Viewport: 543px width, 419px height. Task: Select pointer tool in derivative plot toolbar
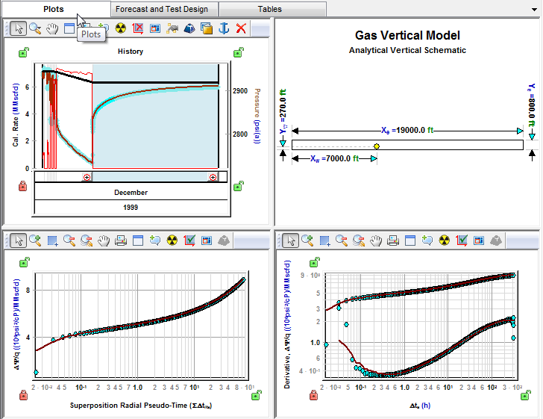[290, 240]
